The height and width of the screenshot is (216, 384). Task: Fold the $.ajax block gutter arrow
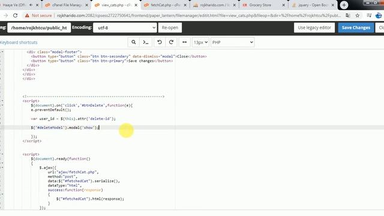(x=2, y=167)
